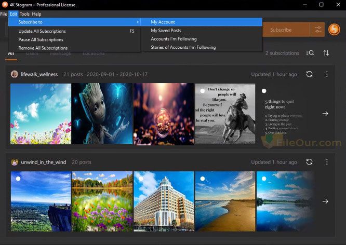Open the download settings sliders icon
Image resolution: width=346 pixels, height=245 pixels.
[x=317, y=30]
